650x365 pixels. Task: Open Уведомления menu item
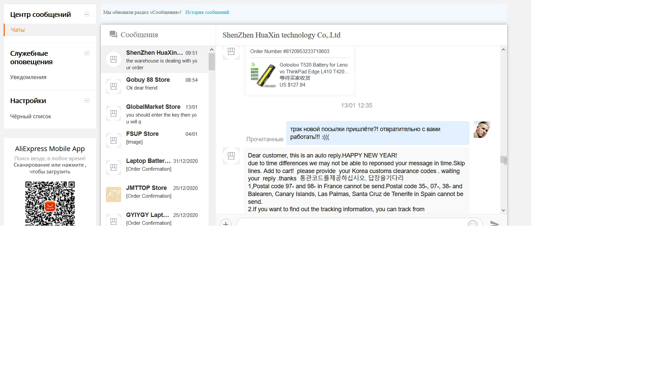[x=28, y=77]
